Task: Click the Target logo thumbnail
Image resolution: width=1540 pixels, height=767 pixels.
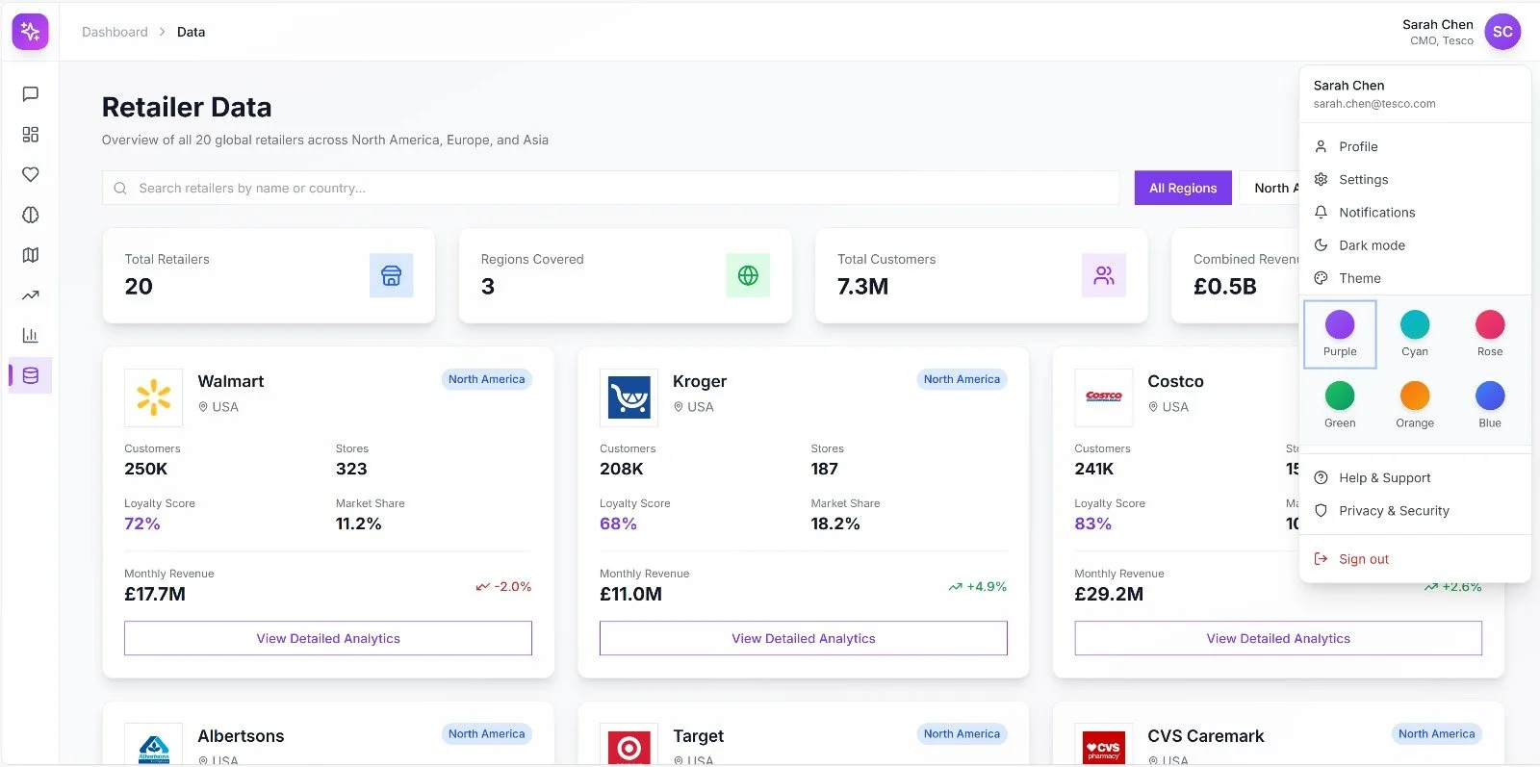Action: 629,745
